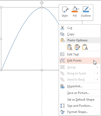This screenshot has height=116, width=101.
Task: Click the Edit Text icon
Action: coord(62,54)
